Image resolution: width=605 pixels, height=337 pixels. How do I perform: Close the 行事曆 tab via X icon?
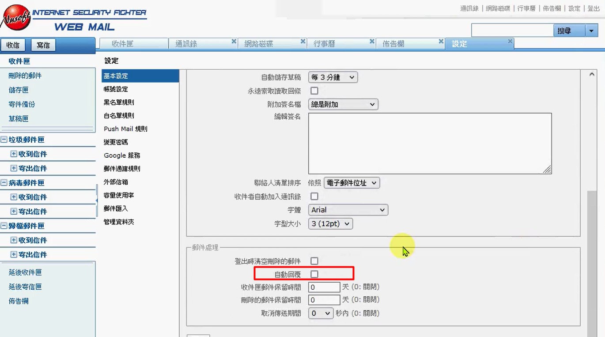(x=372, y=42)
